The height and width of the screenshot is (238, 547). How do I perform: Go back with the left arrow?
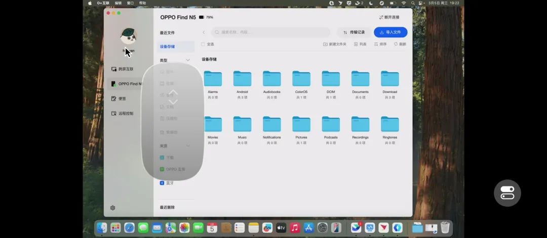coord(204,32)
